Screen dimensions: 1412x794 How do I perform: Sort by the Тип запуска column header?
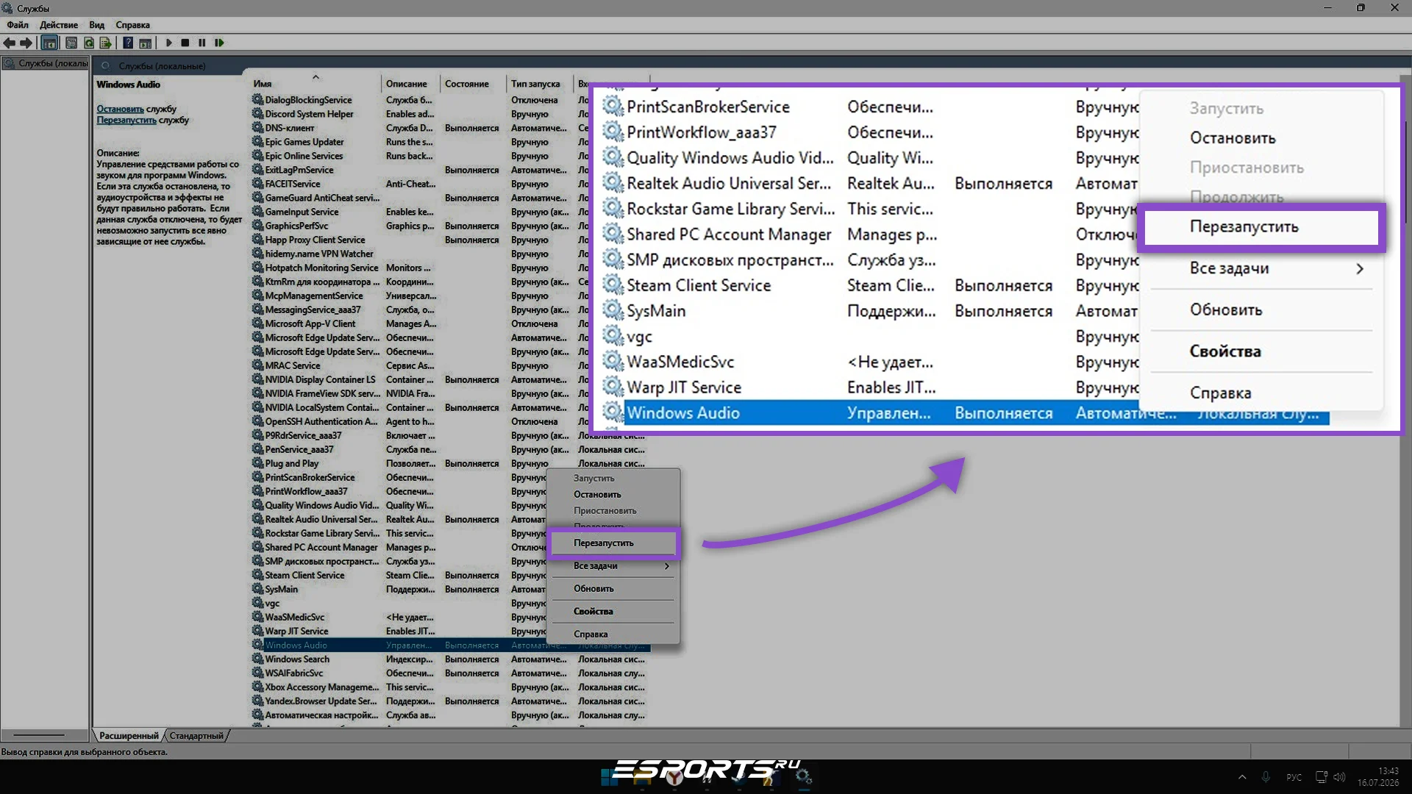coord(540,84)
